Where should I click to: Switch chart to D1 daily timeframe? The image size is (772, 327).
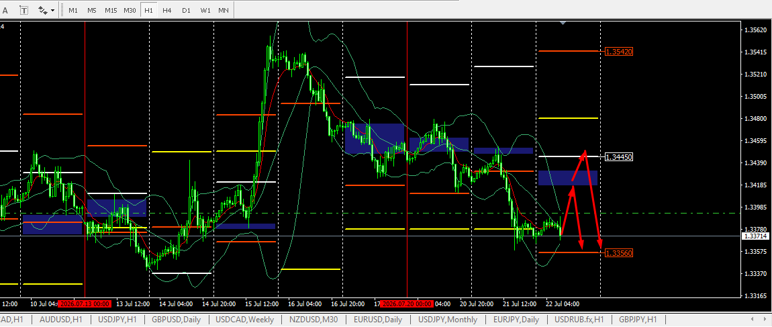pyautogui.click(x=185, y=10)
